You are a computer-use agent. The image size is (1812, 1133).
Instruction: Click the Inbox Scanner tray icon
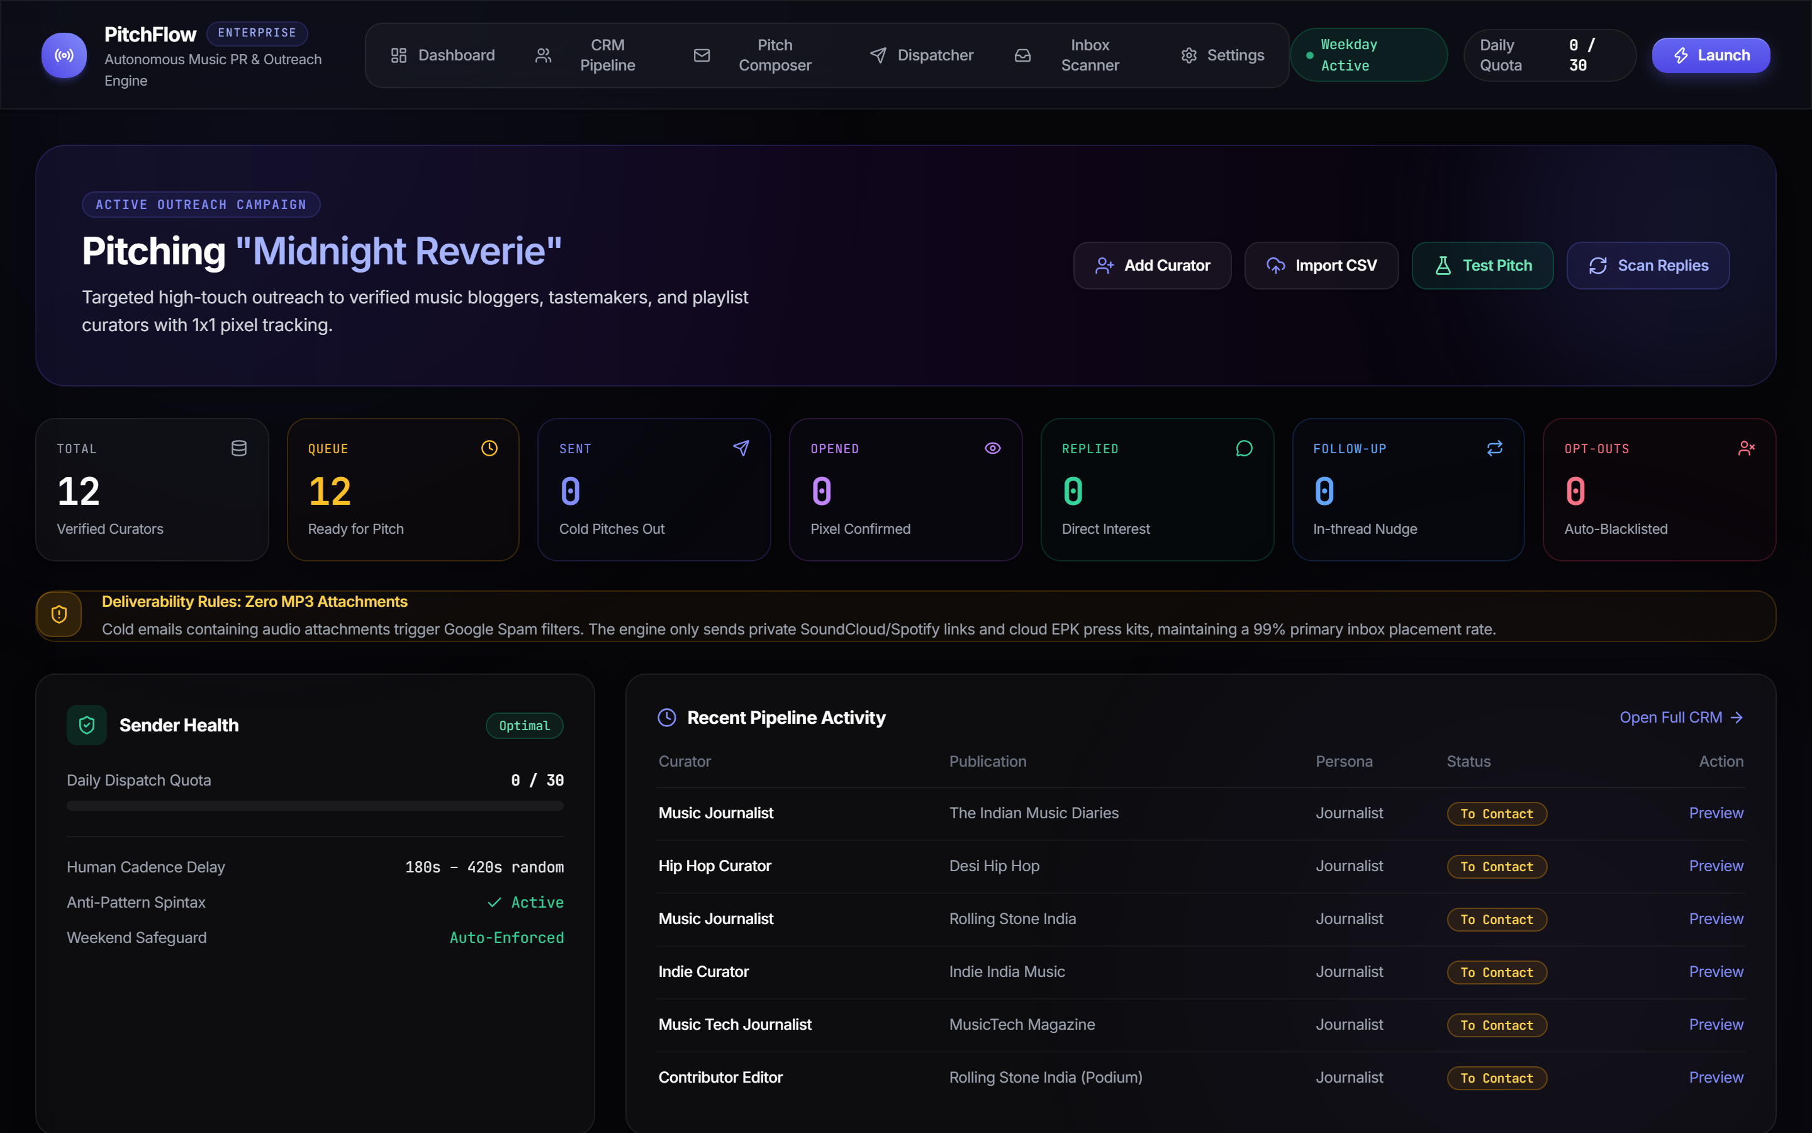click(x=1023, y=55)
